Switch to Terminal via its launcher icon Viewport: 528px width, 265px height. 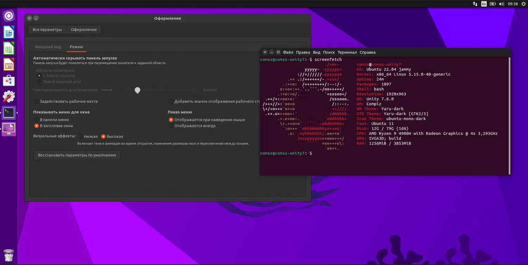[x=9, y=113]
